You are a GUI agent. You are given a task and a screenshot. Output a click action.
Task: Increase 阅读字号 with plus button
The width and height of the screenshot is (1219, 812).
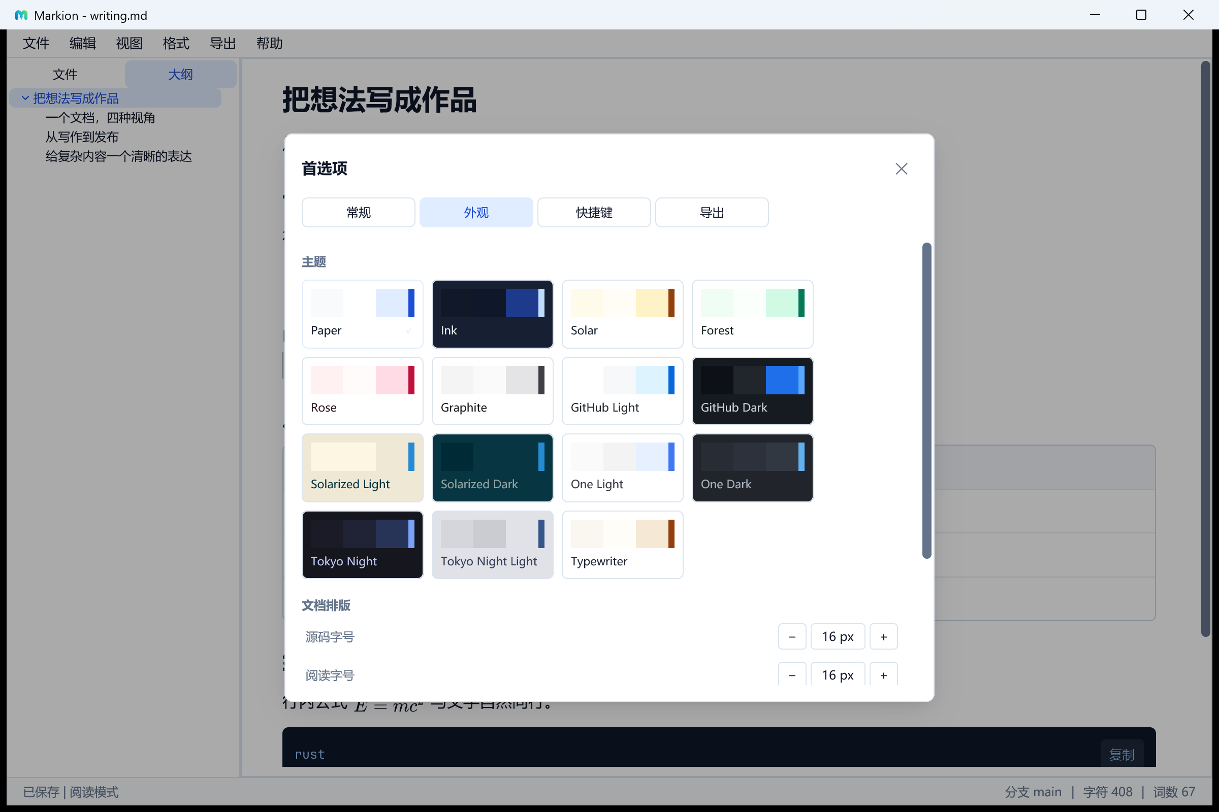pyautogui.click(x=883, y=675)
